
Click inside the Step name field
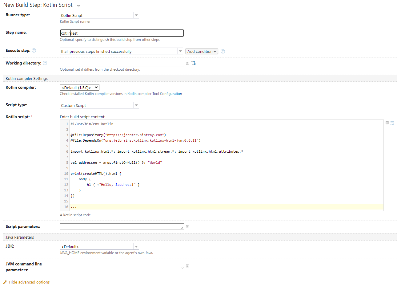tap(122, 33)
